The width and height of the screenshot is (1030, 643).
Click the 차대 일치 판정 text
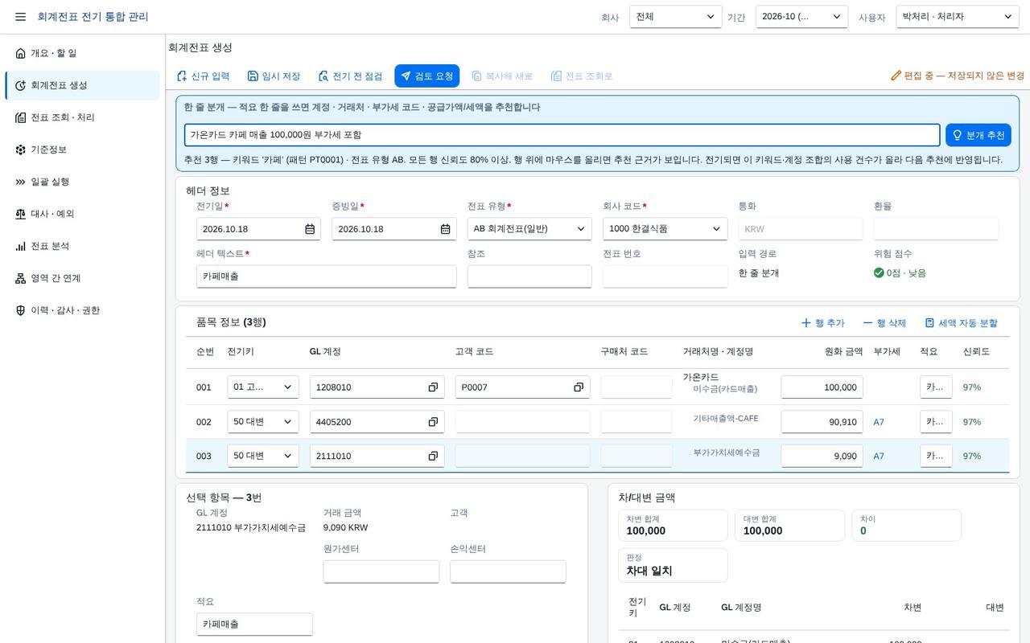click(649, 571)
